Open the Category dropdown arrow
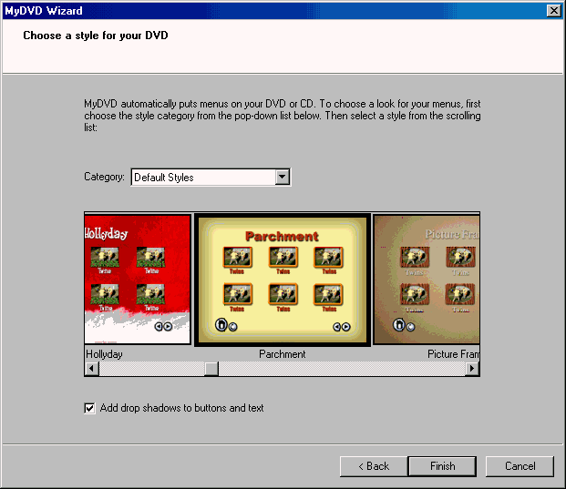 coord(283,177)
